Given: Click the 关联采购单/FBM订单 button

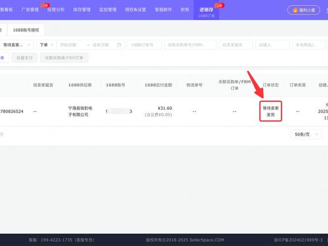Looking at the screenshot, I should [x=64, y=58].
